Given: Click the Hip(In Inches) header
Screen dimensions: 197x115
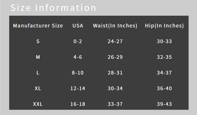Looking at the screenshot, I should click(x=164, y=26).
